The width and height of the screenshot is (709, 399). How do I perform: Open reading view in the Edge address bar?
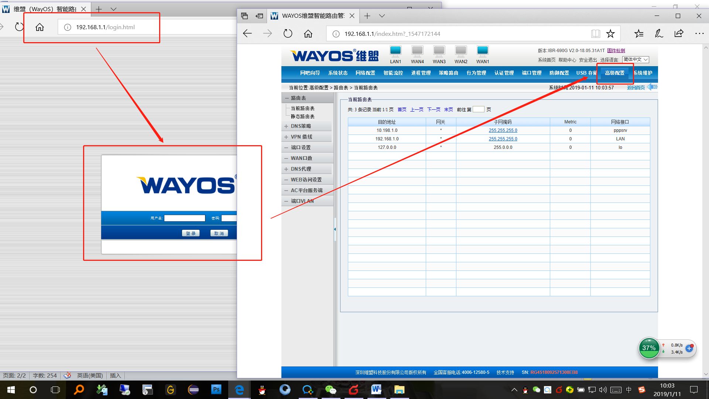coord(596,34)
